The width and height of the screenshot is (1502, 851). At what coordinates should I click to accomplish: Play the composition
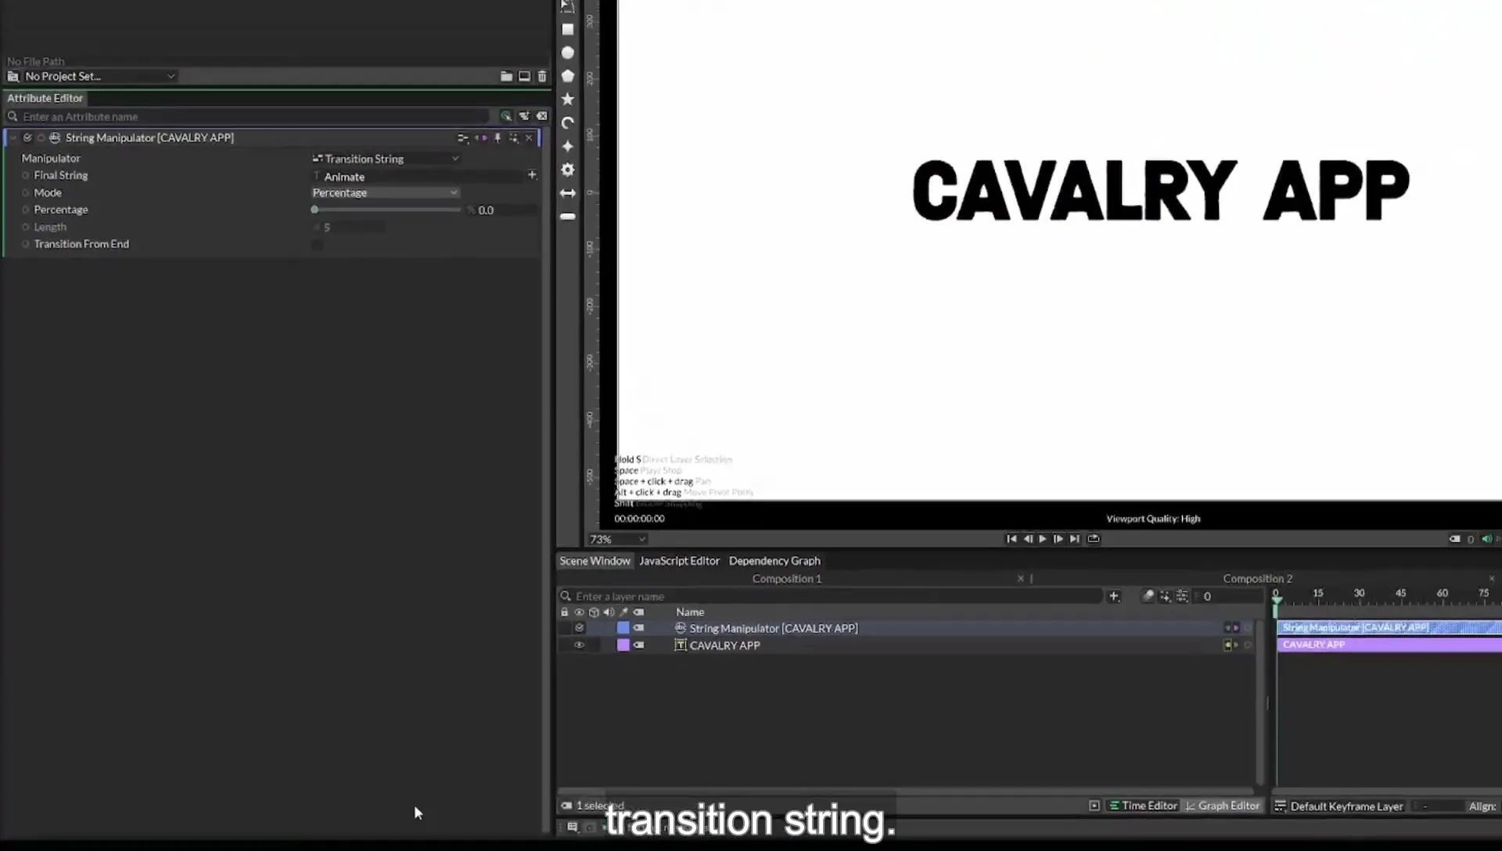tap(1043, 539)
